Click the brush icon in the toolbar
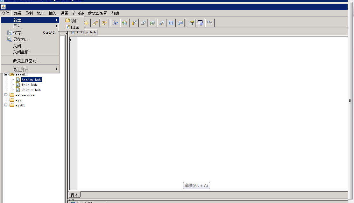Image resolution: width=354 pixels, height=203 pixels. pyautogui.click(x=95, y=23)
